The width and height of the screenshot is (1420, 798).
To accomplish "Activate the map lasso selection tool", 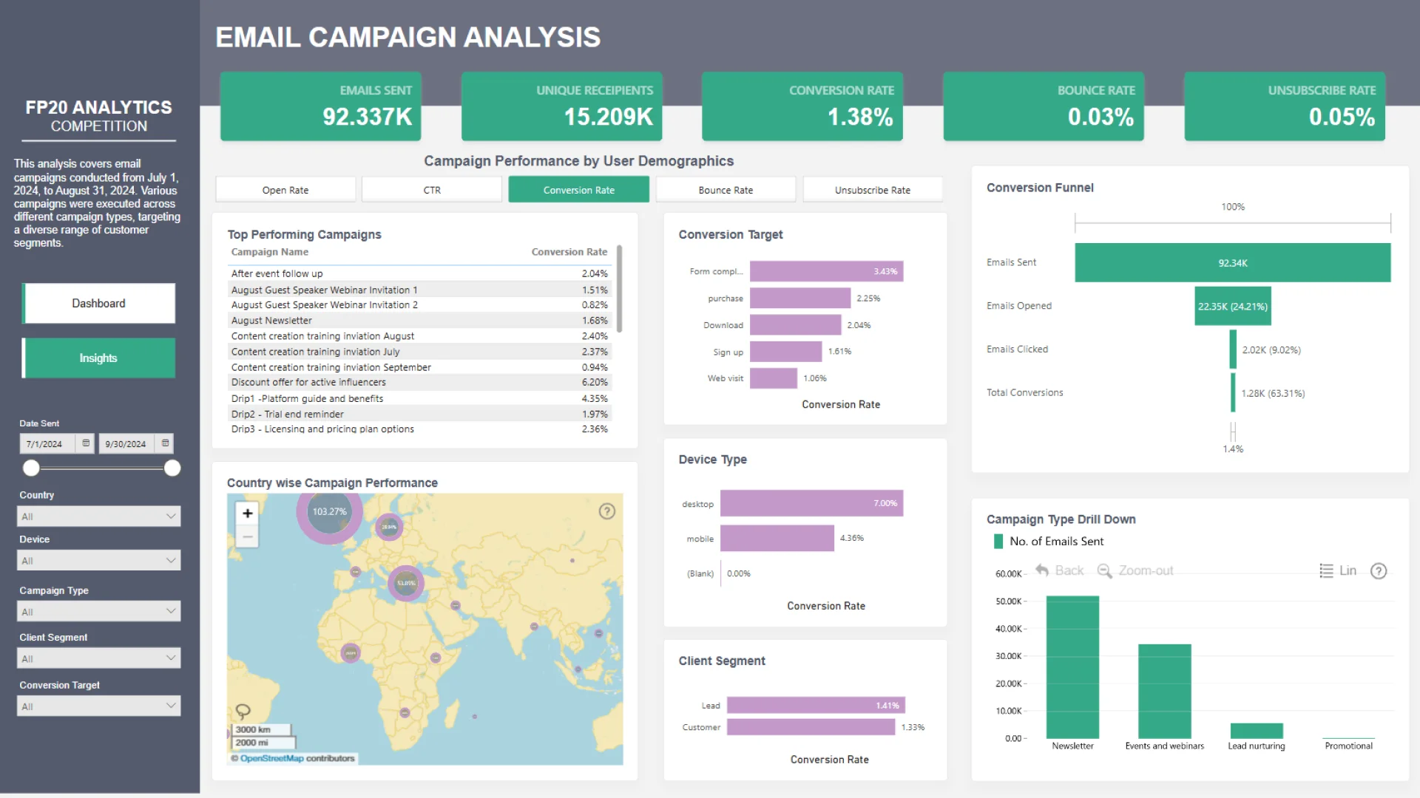I will click(x=243, y=712).
